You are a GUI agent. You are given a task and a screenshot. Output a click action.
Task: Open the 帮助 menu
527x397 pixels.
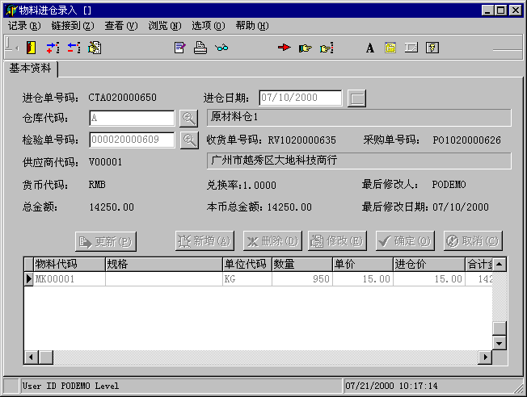point(251,26)
